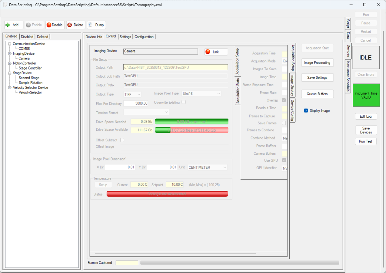Viewport: 386px width, 273px height.
Task: Click the Save Devices button
Action: coord(366,130)
